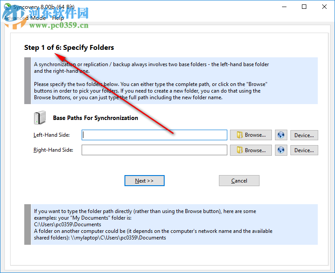Minimize the Syncovery window
Viewport: 335px width, 273px height.
click(x=284, y=7)
